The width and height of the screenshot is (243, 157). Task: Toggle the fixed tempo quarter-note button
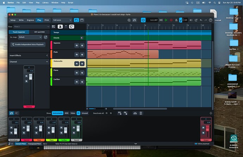tap(181, 20)
